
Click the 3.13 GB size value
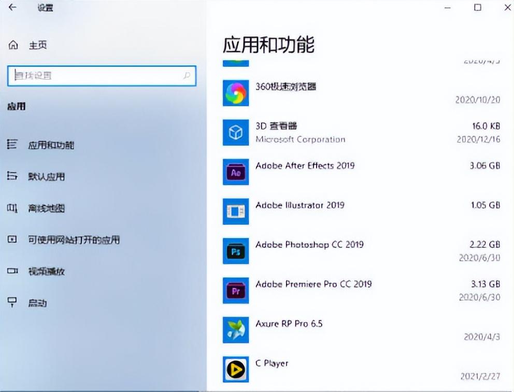point(486,284)
